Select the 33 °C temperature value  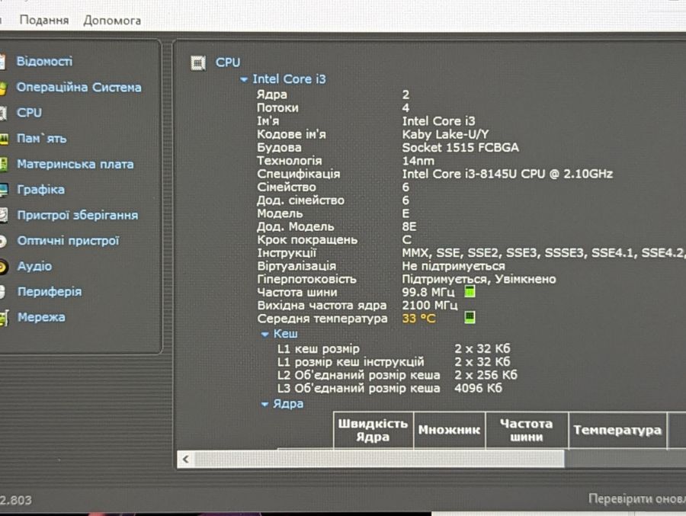click(x=418, y=318)
